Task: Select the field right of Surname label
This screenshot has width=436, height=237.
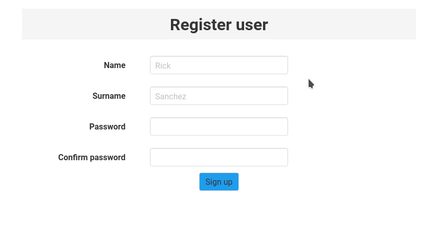Action: [x=219, y=96]
